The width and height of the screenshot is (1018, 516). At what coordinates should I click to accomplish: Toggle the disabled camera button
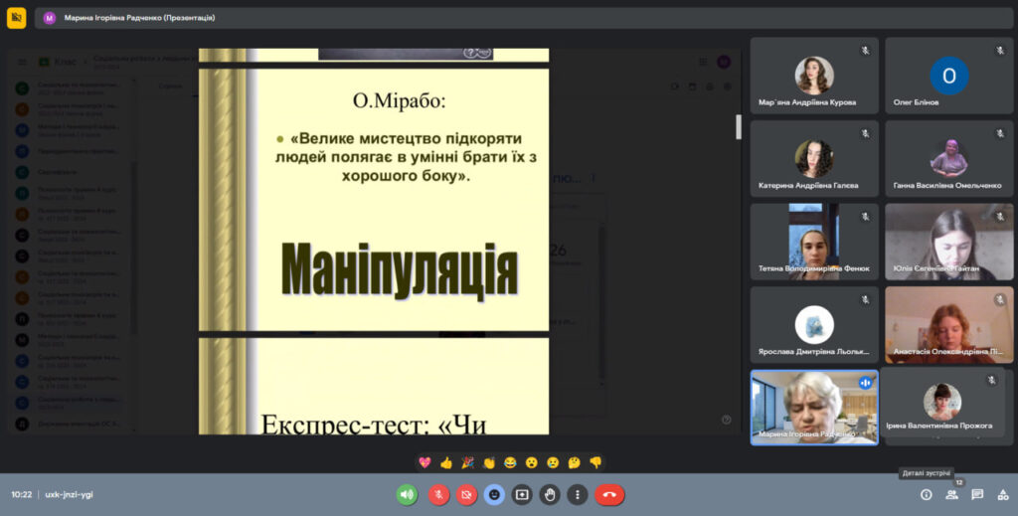click(466, 494)
